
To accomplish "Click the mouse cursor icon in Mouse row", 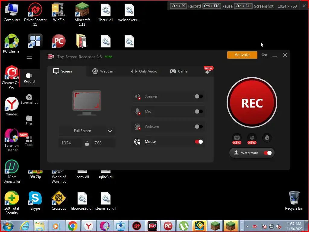I will tap(137, 142).
